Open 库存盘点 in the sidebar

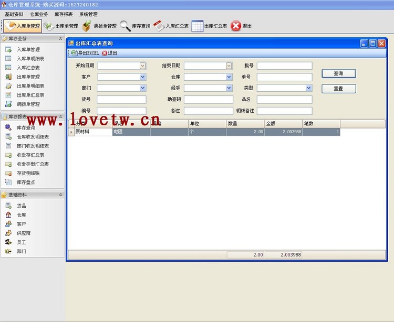tap(26, 183)
